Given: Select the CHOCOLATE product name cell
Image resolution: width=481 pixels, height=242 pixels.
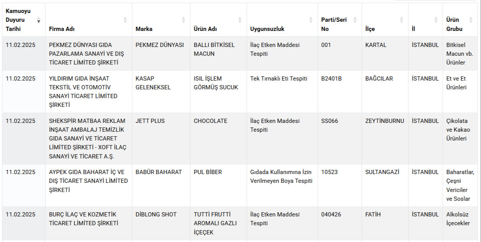Looking at the screenshot, I should tap(219, 139).
